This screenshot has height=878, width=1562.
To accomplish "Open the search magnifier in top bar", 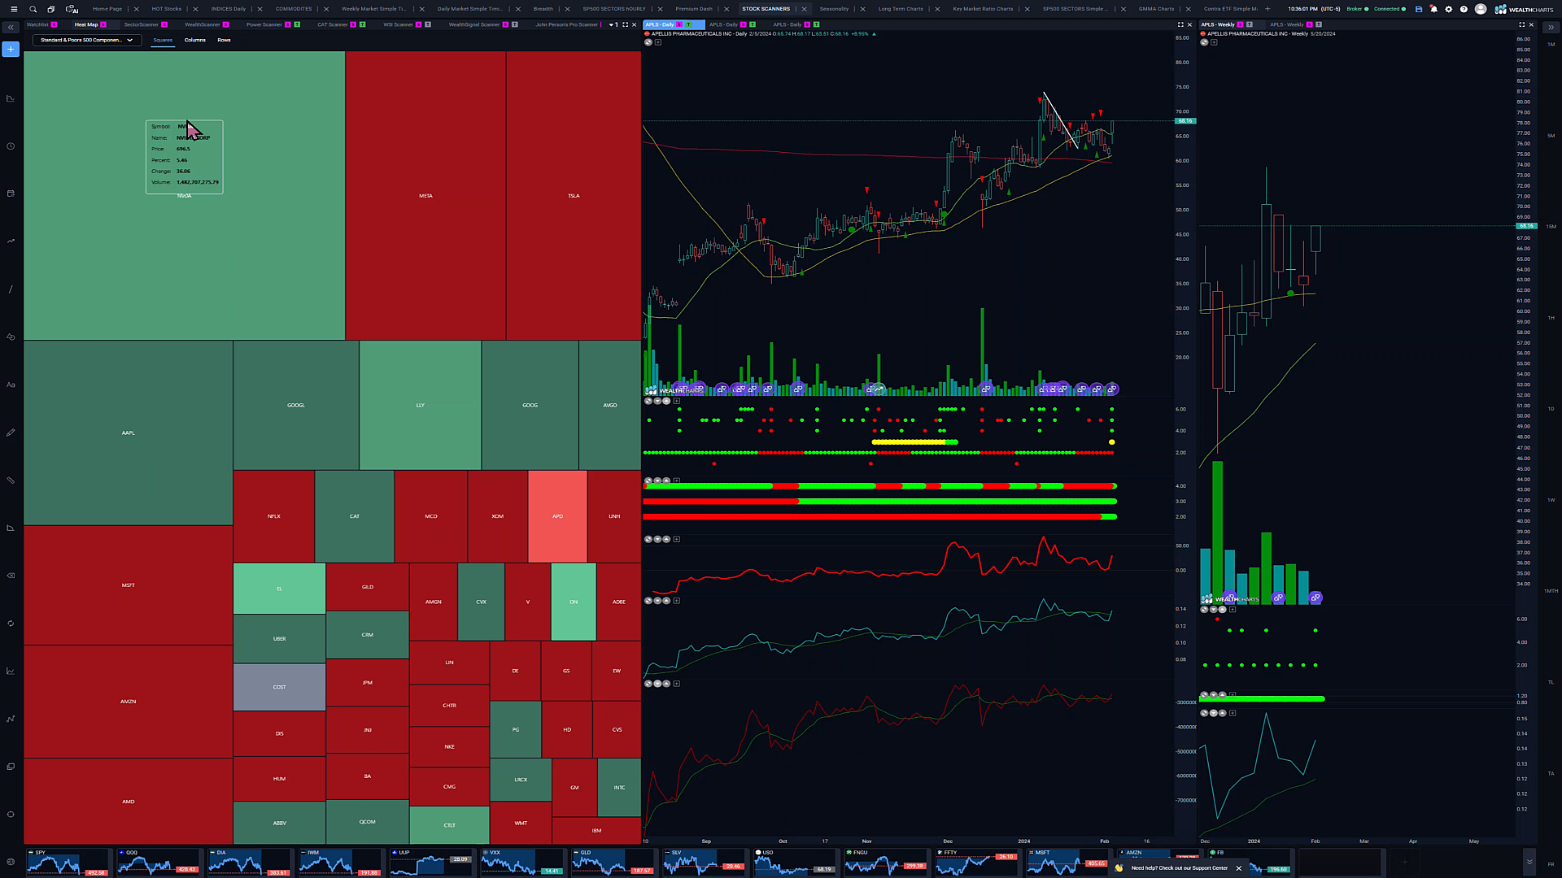I will 33,9.
